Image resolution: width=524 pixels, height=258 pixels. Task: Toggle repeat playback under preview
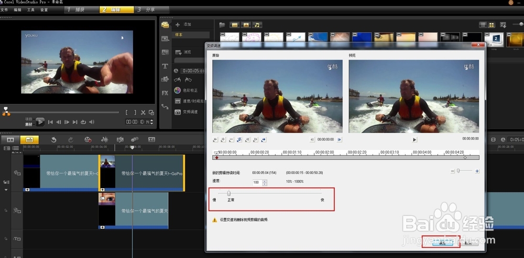pyautogui.click(x=83, y=122)
